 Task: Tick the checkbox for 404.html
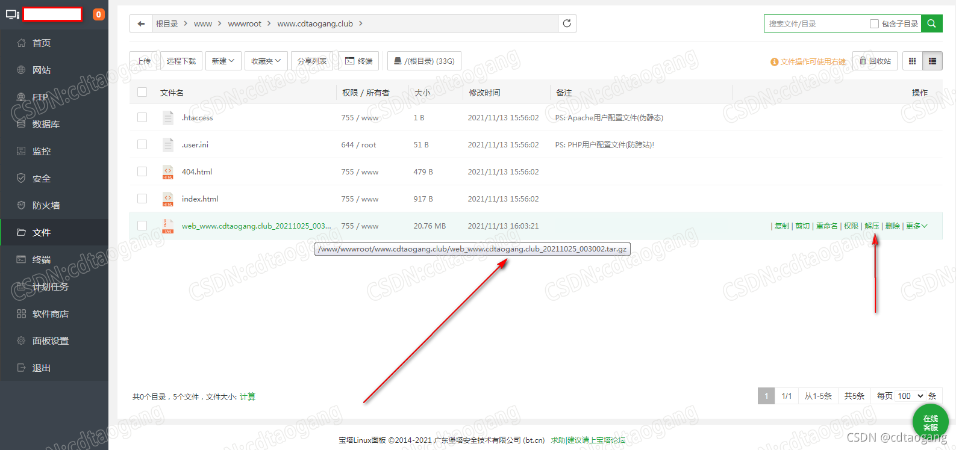click(142, 171)
